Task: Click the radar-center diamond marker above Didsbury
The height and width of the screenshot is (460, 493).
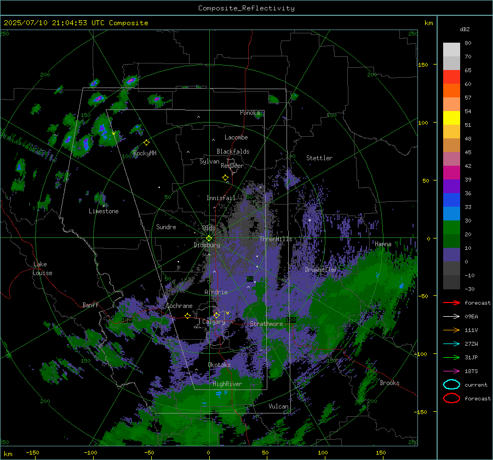Action: click(209, 238)
